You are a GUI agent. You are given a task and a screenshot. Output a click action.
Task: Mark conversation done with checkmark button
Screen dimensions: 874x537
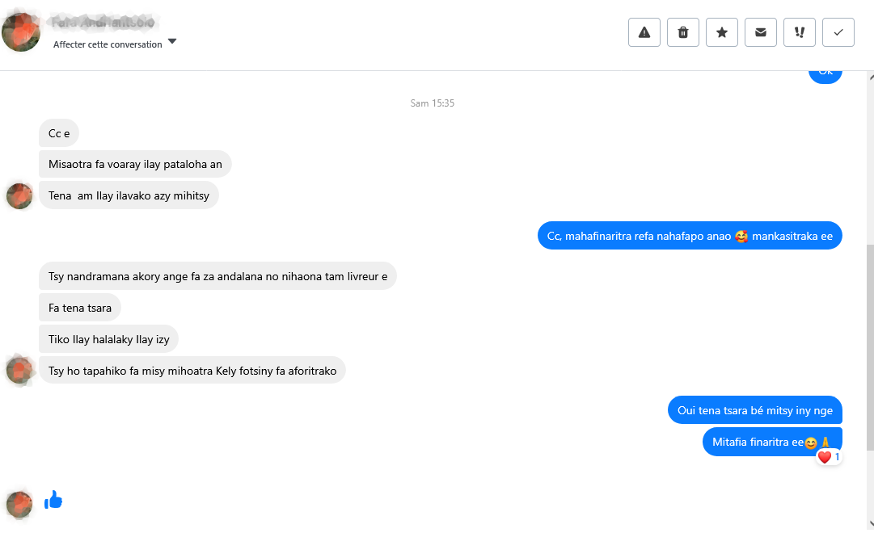[x=838, y=32]
